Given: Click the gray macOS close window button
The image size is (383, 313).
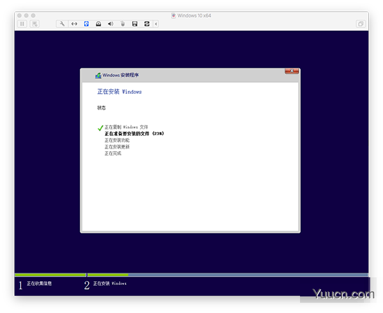Looking at the screenshot, I should 19,15.
